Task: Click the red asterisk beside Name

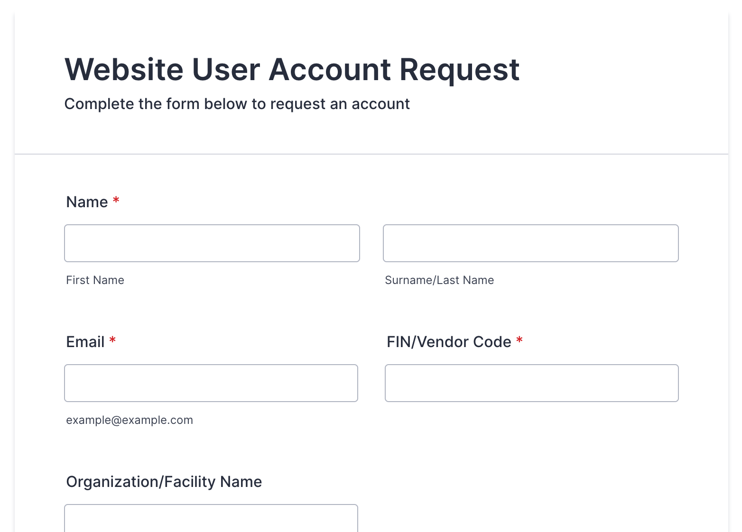Action: point(116,201)
